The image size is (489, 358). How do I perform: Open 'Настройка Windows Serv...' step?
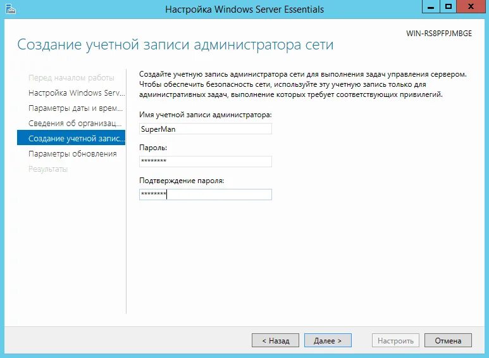[77, 93]
